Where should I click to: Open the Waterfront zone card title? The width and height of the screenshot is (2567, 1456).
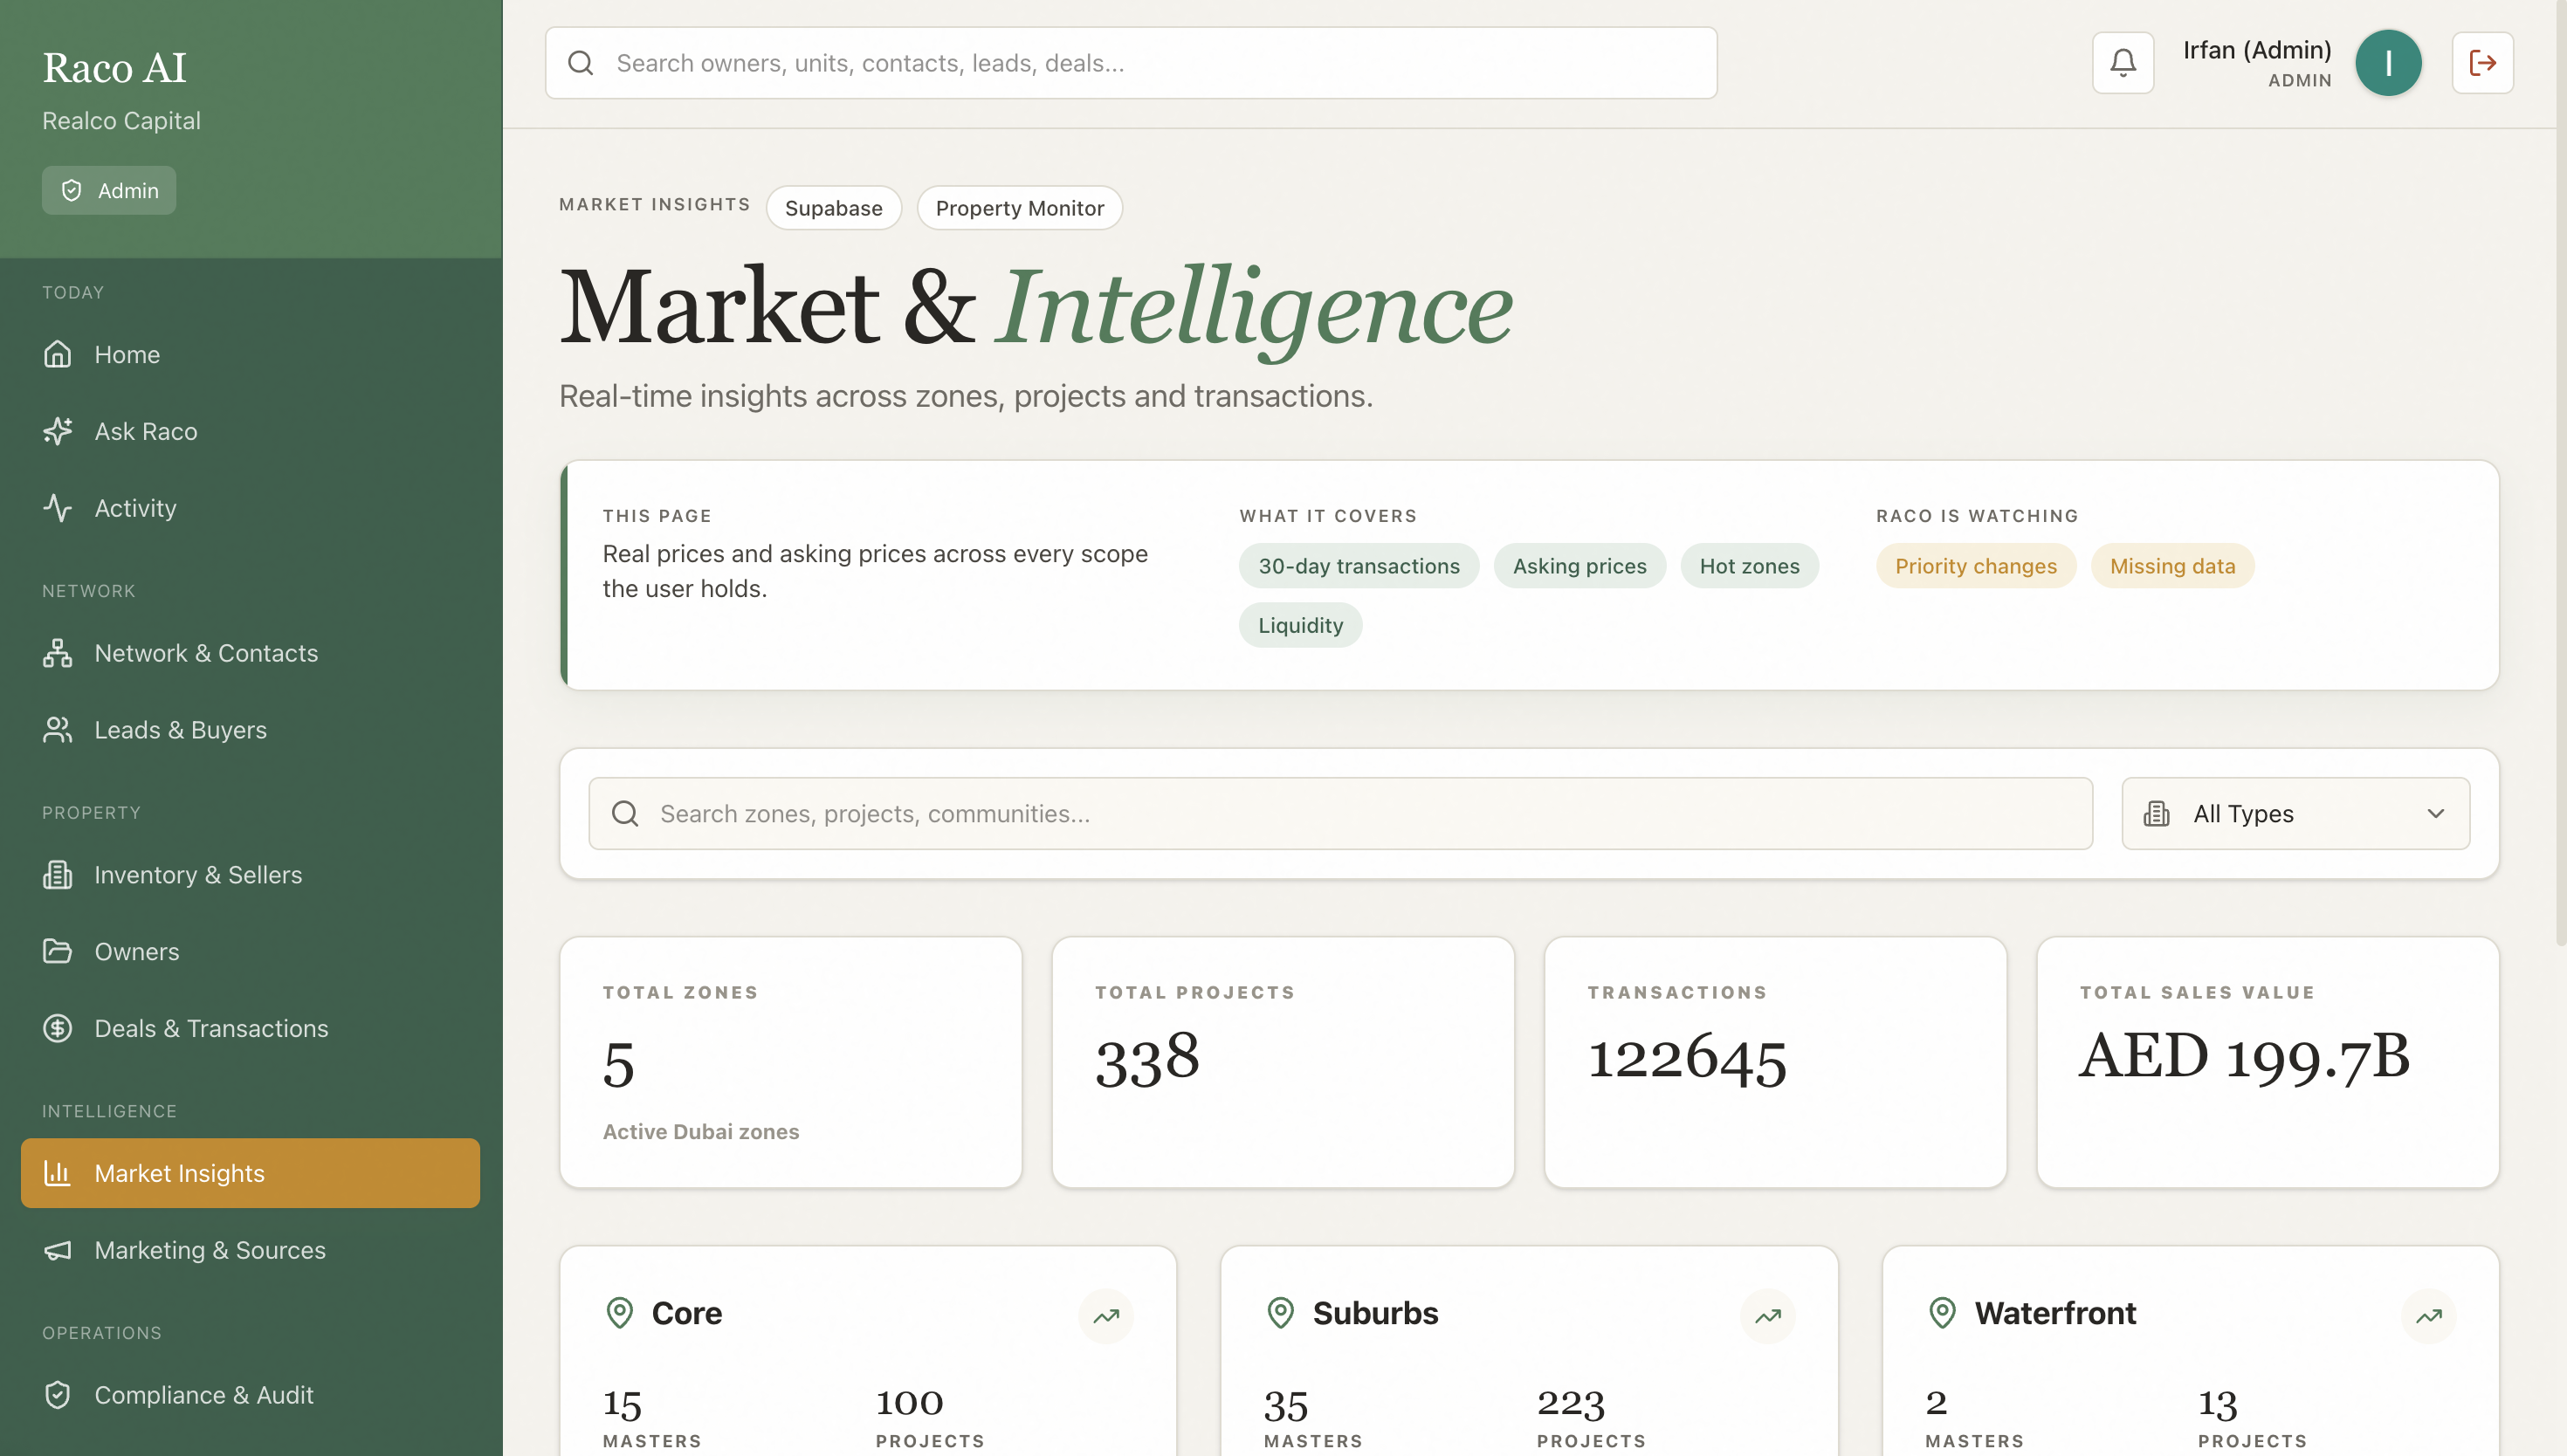coord(2055,1313)
